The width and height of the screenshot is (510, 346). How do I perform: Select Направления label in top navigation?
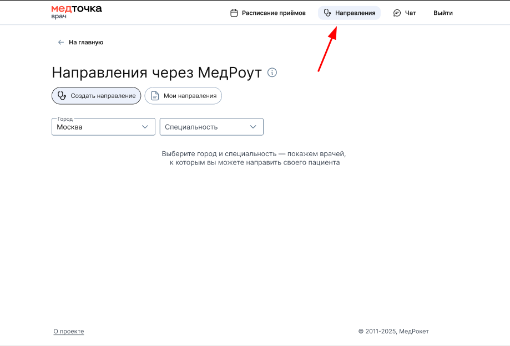pos(355,13)
